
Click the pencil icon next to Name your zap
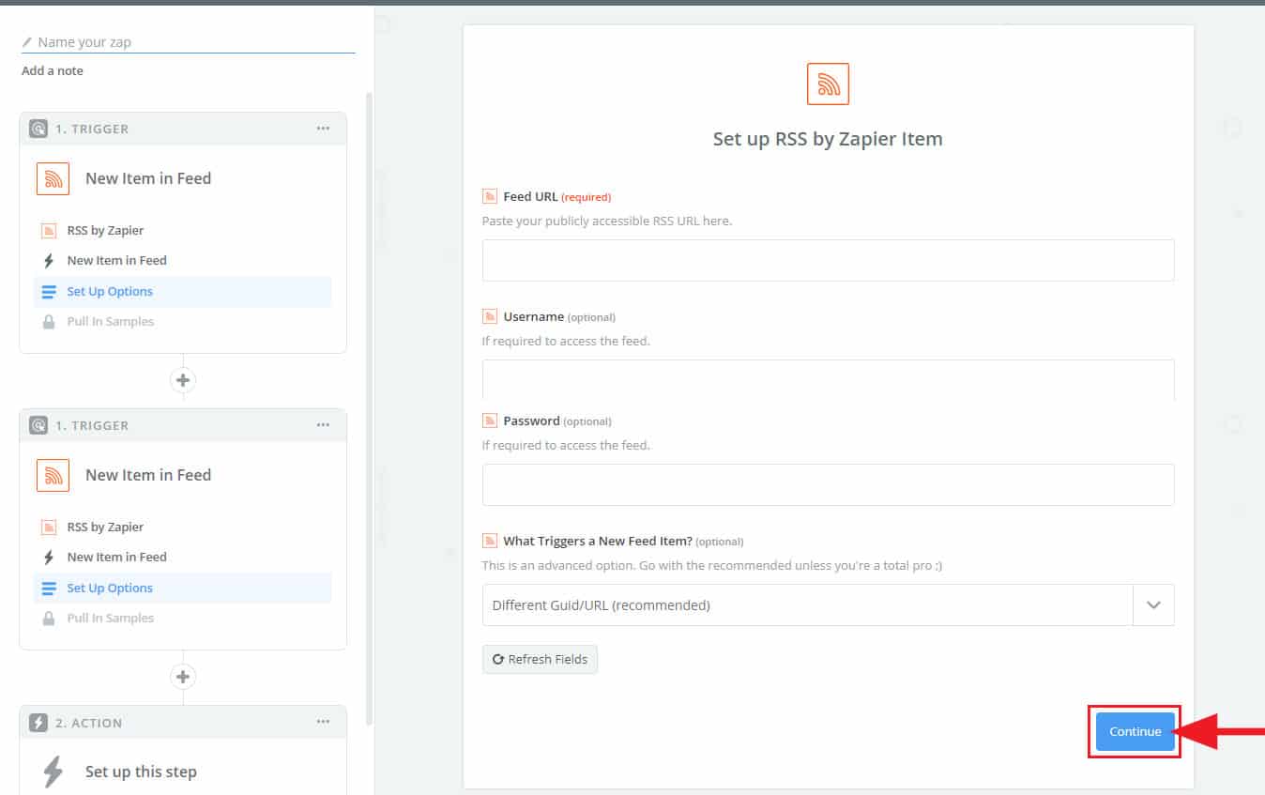27,42
